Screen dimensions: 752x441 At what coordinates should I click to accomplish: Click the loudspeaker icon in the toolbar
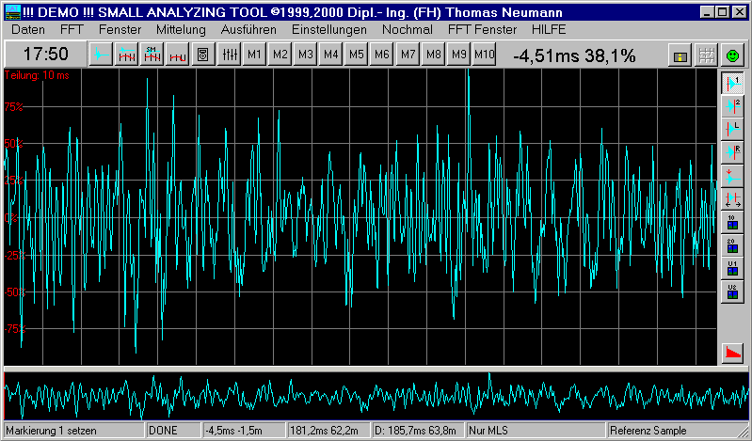pyautogui.click(x=202, y=55)
